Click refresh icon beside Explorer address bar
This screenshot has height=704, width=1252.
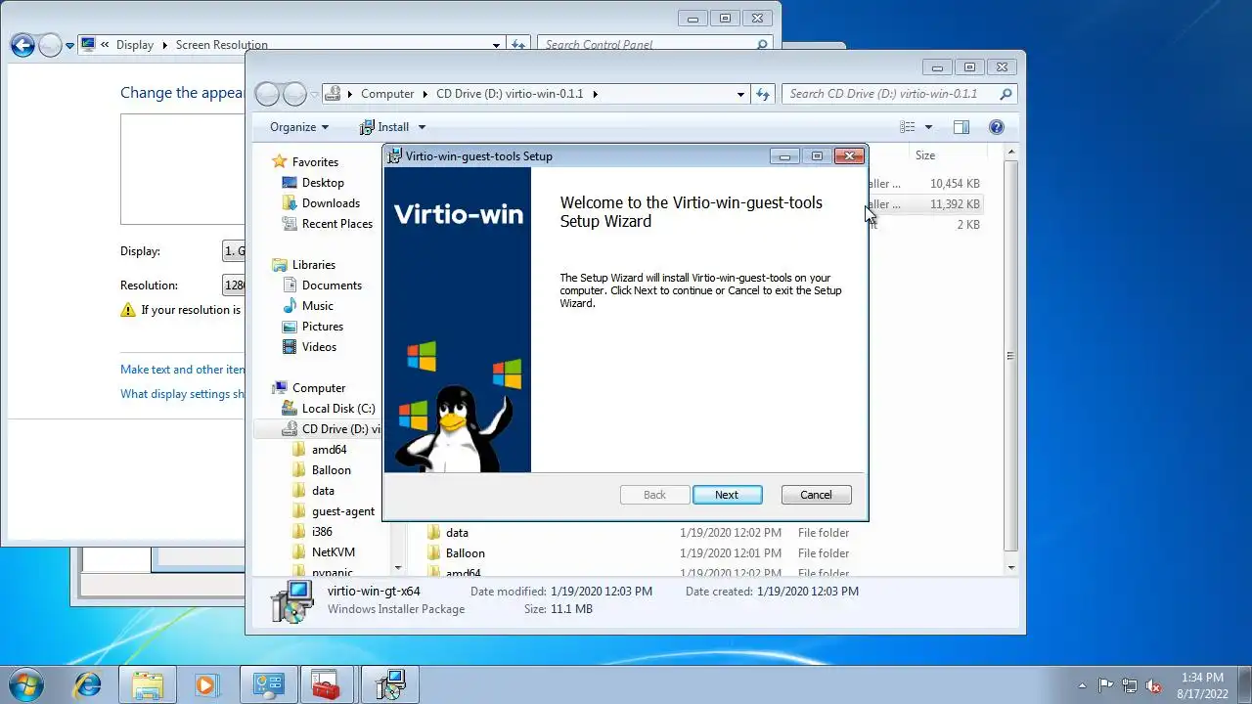tap(764, 94)
